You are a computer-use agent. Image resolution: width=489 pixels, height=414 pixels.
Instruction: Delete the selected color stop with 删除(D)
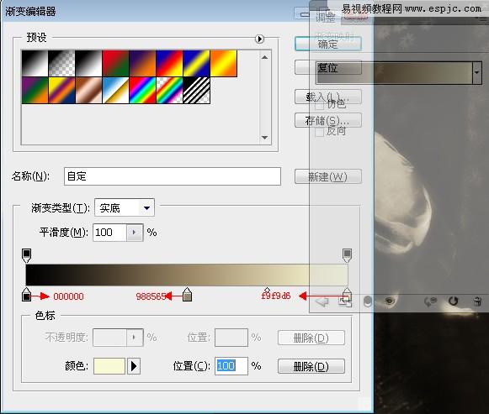point(311,366)
